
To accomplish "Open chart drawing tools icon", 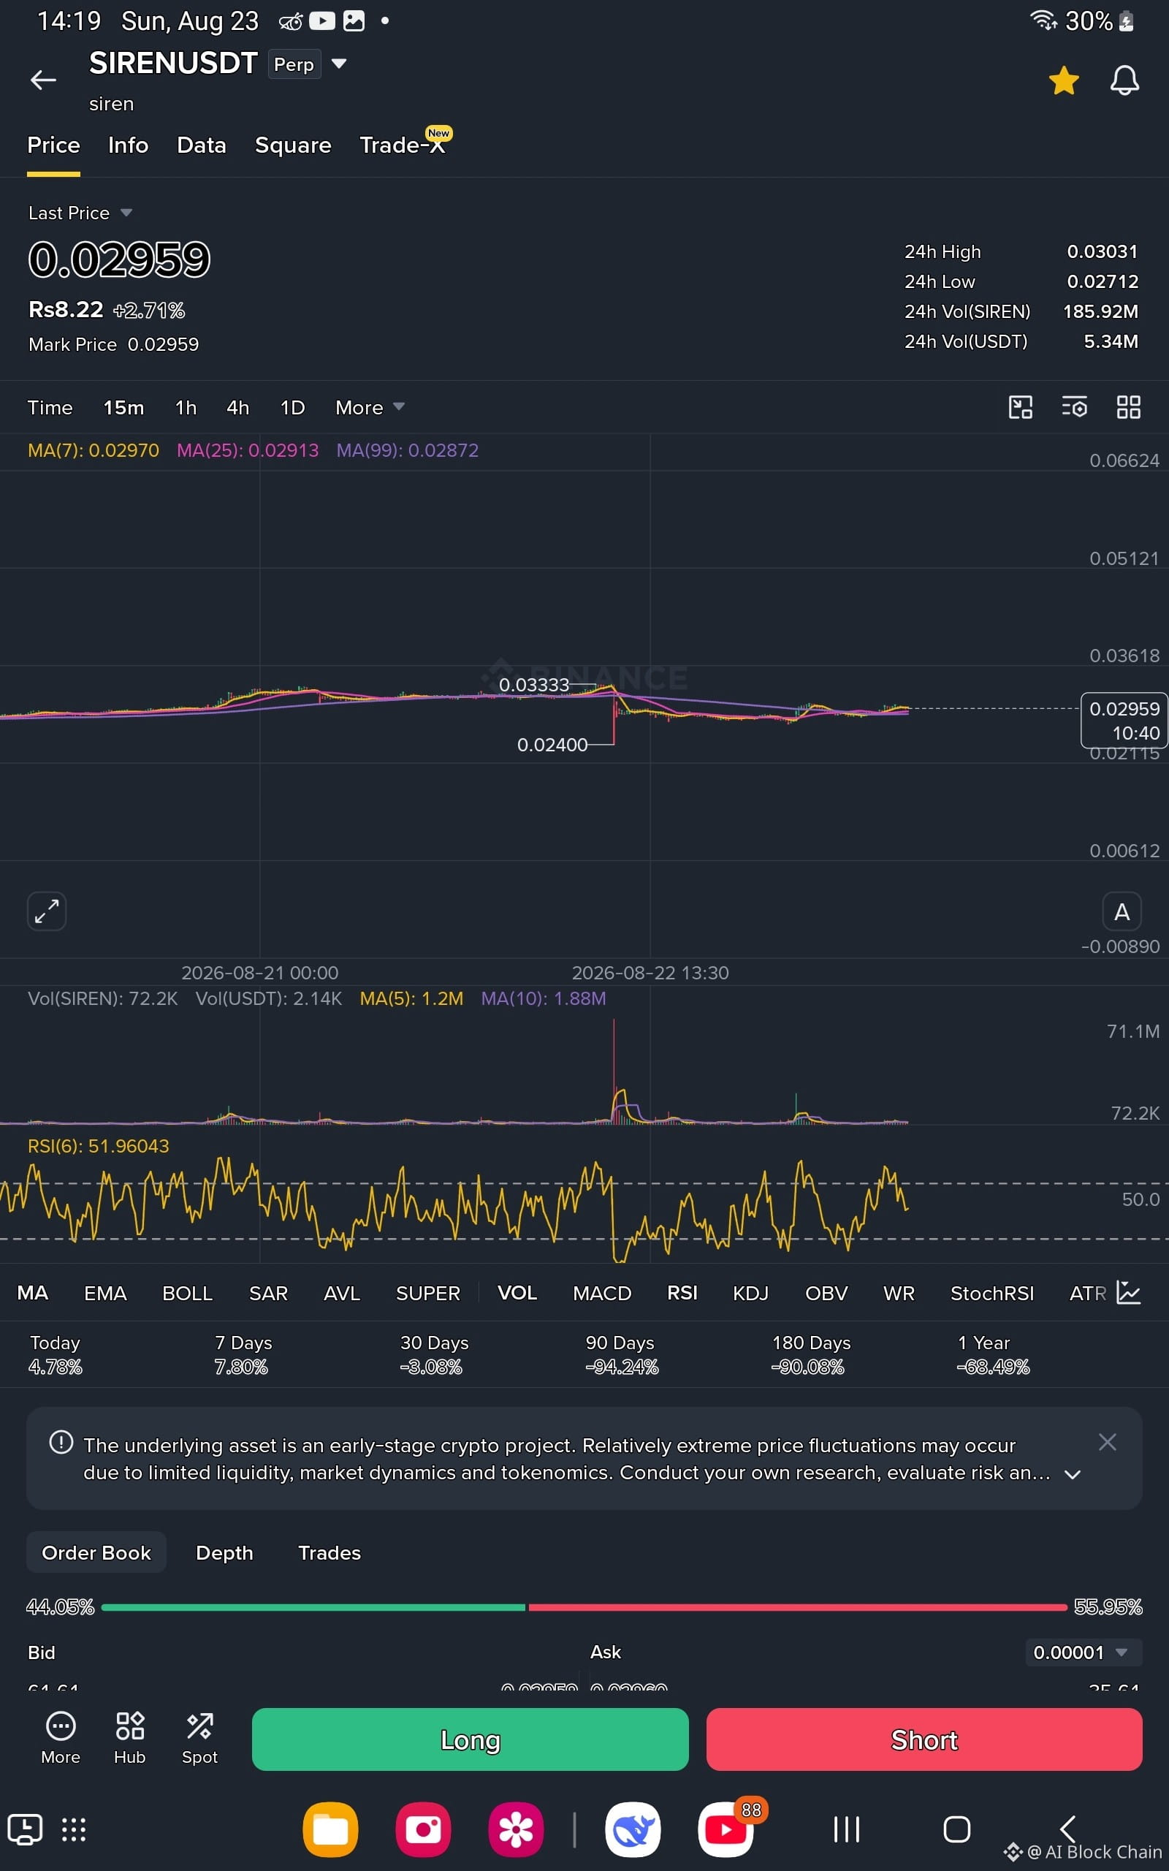I will 1021,407.
